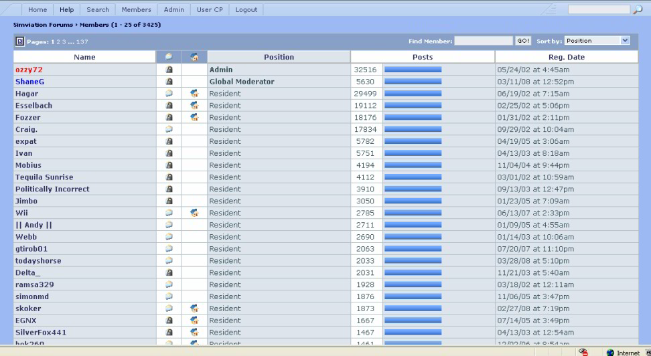The image size is (651, 356).
Task: Open the Members menu item
Action: click(136, 10)
